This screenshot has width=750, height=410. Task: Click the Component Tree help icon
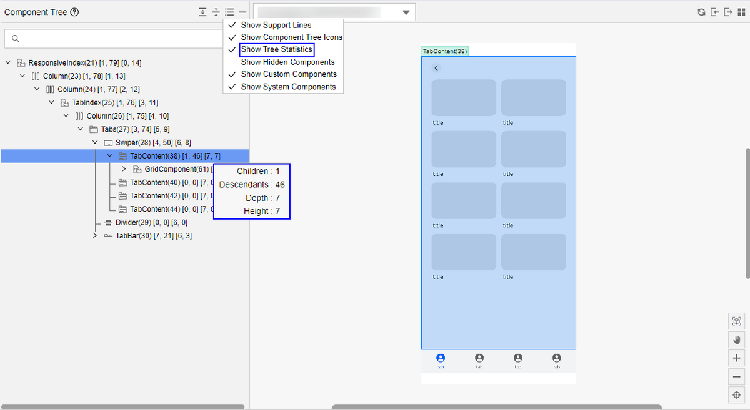click(74, 12)
